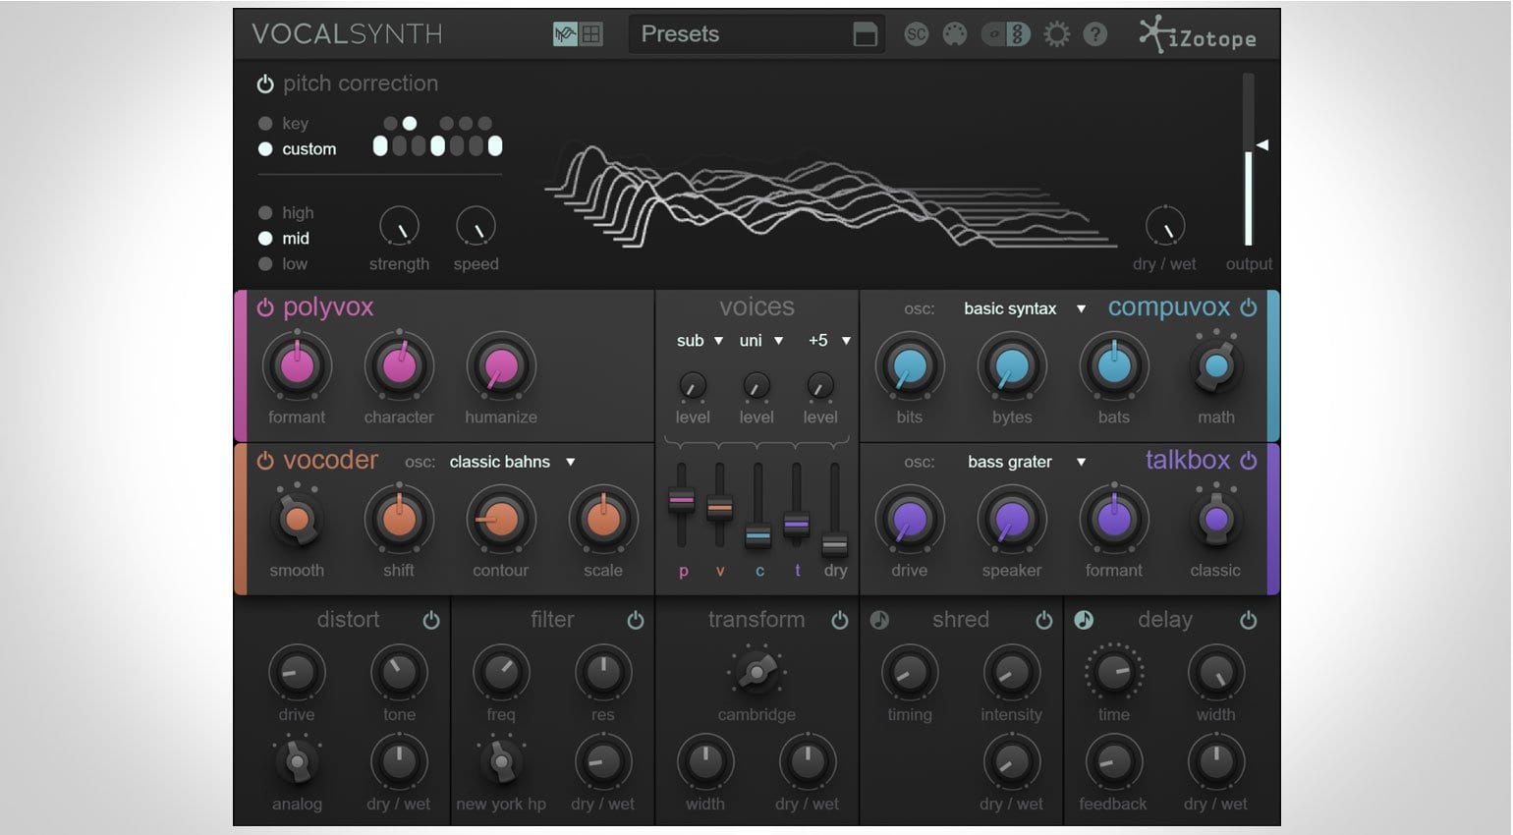1513x835 pixels.
Task: Click the talkbox drive knob
Action: [x=910, y=520]
